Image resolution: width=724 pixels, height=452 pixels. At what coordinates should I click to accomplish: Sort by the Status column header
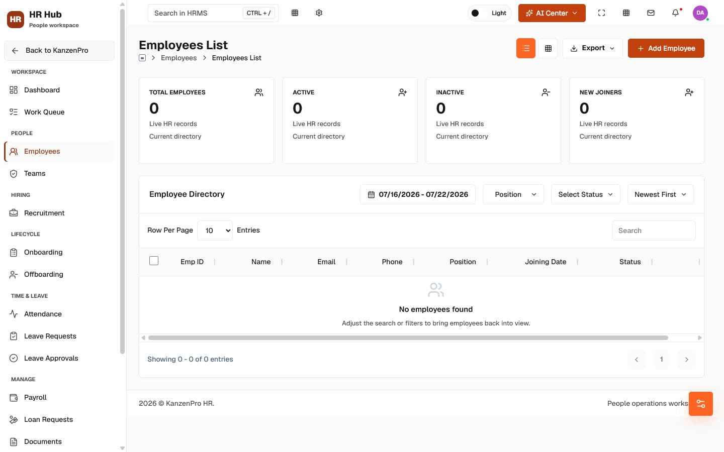pos(630,262)
